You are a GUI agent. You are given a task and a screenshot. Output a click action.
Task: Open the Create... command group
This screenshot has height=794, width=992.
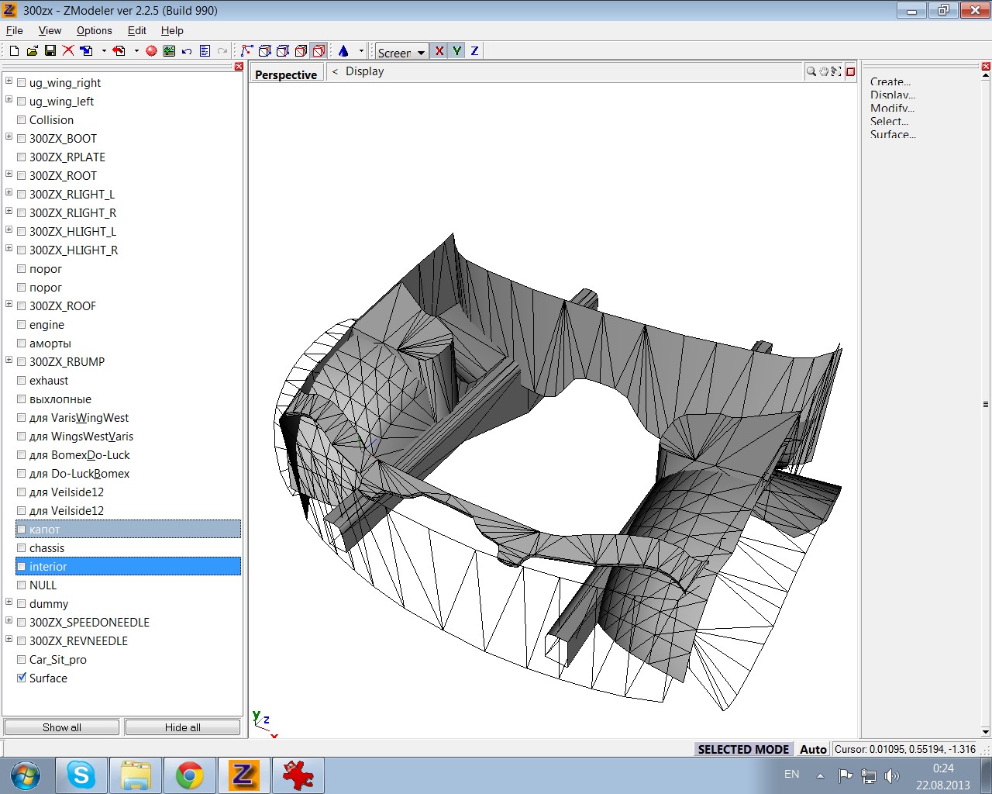[x=890, y=81]
